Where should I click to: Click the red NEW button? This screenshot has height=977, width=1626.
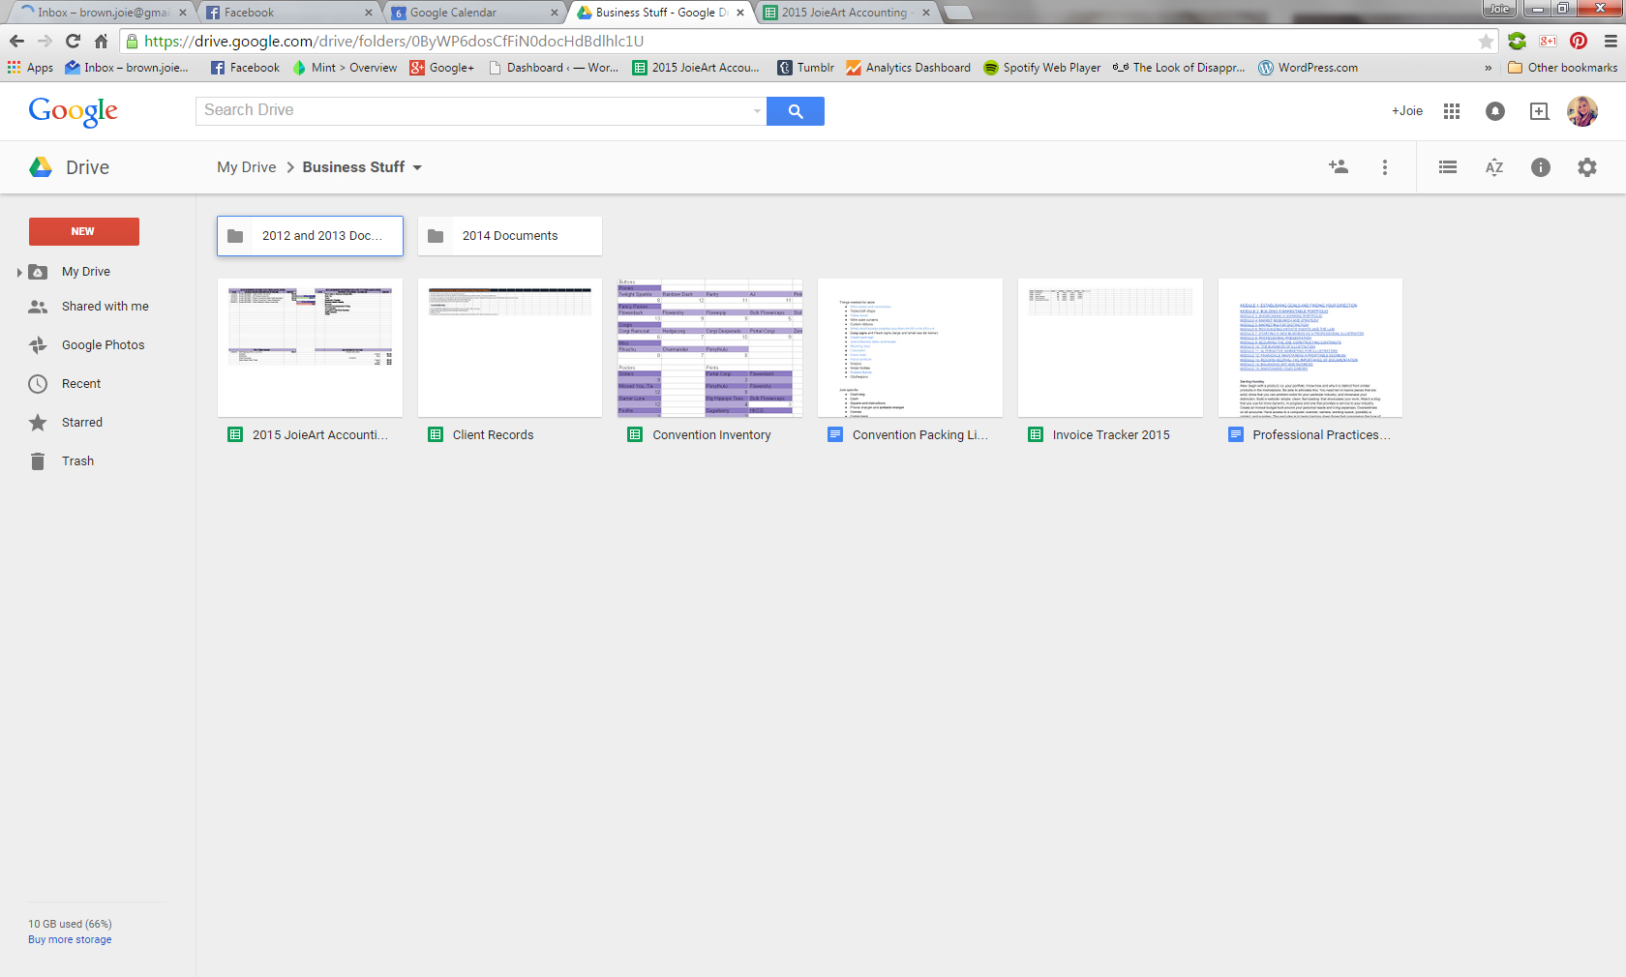(83, 231)
